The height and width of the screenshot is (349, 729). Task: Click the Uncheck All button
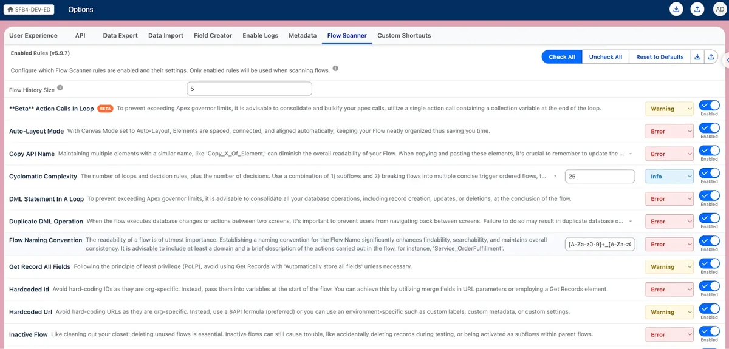pyautogui.click(x=606, y=56)
